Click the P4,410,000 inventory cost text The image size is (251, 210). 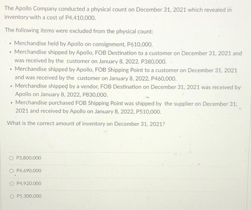(81, 18)
